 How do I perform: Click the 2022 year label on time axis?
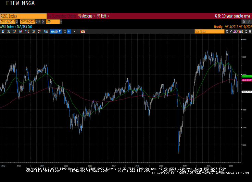(231, 166)
